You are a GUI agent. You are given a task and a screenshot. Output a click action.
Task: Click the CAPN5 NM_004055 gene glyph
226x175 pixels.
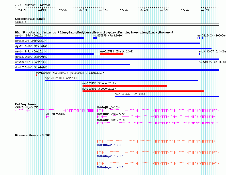click(54, 110)
